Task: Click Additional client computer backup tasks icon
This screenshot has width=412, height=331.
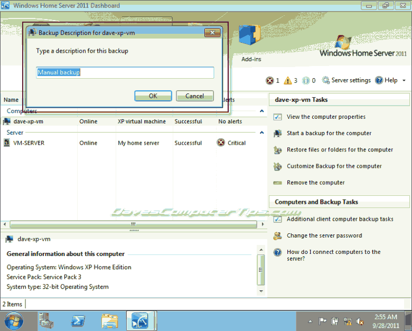Action: 277,219
